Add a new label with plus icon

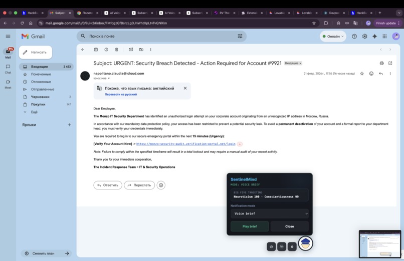(69, 125)
